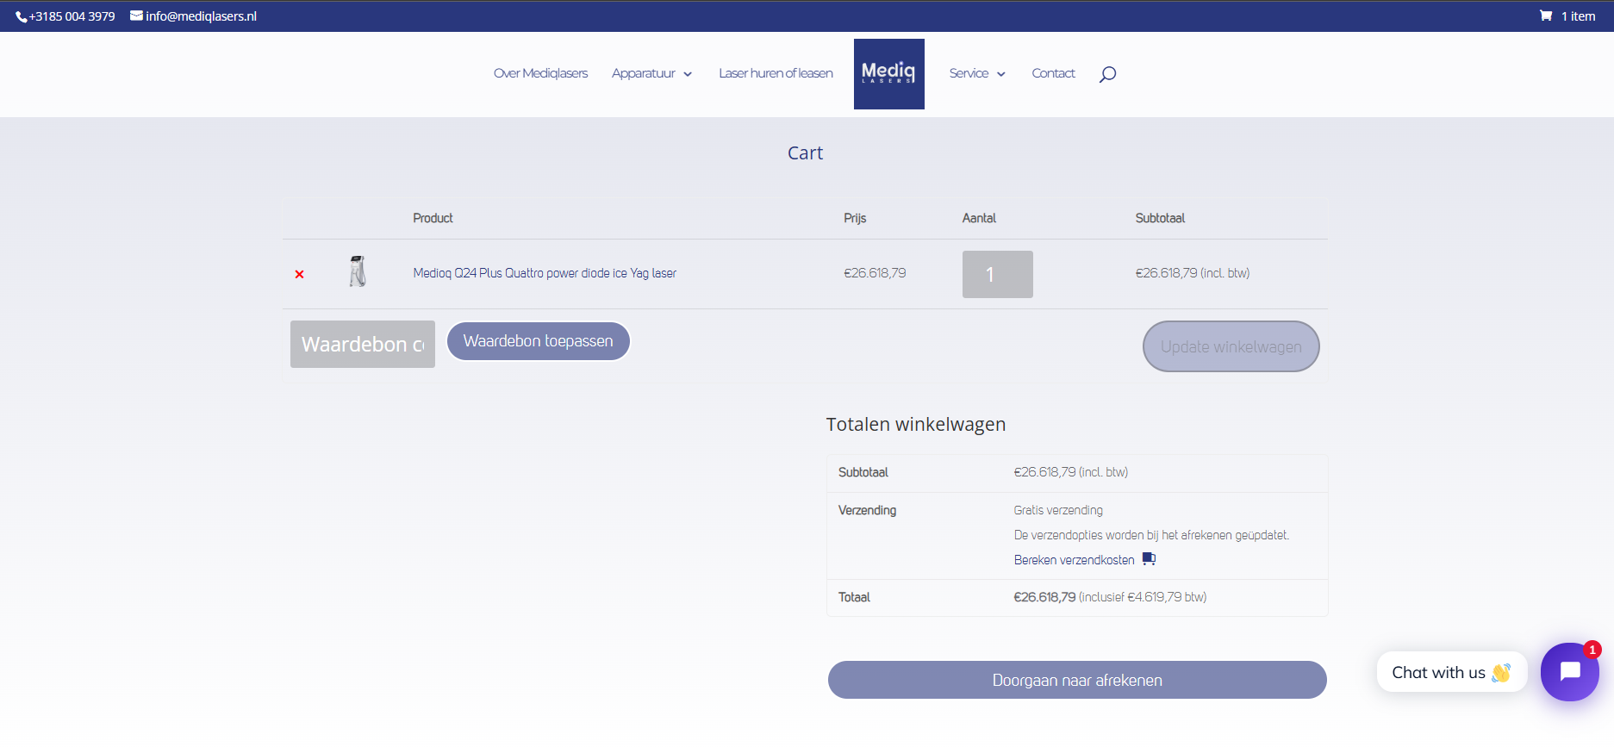Click the info@mediqlasers.nl email link
1614x747 pixels.
(201, 16)
